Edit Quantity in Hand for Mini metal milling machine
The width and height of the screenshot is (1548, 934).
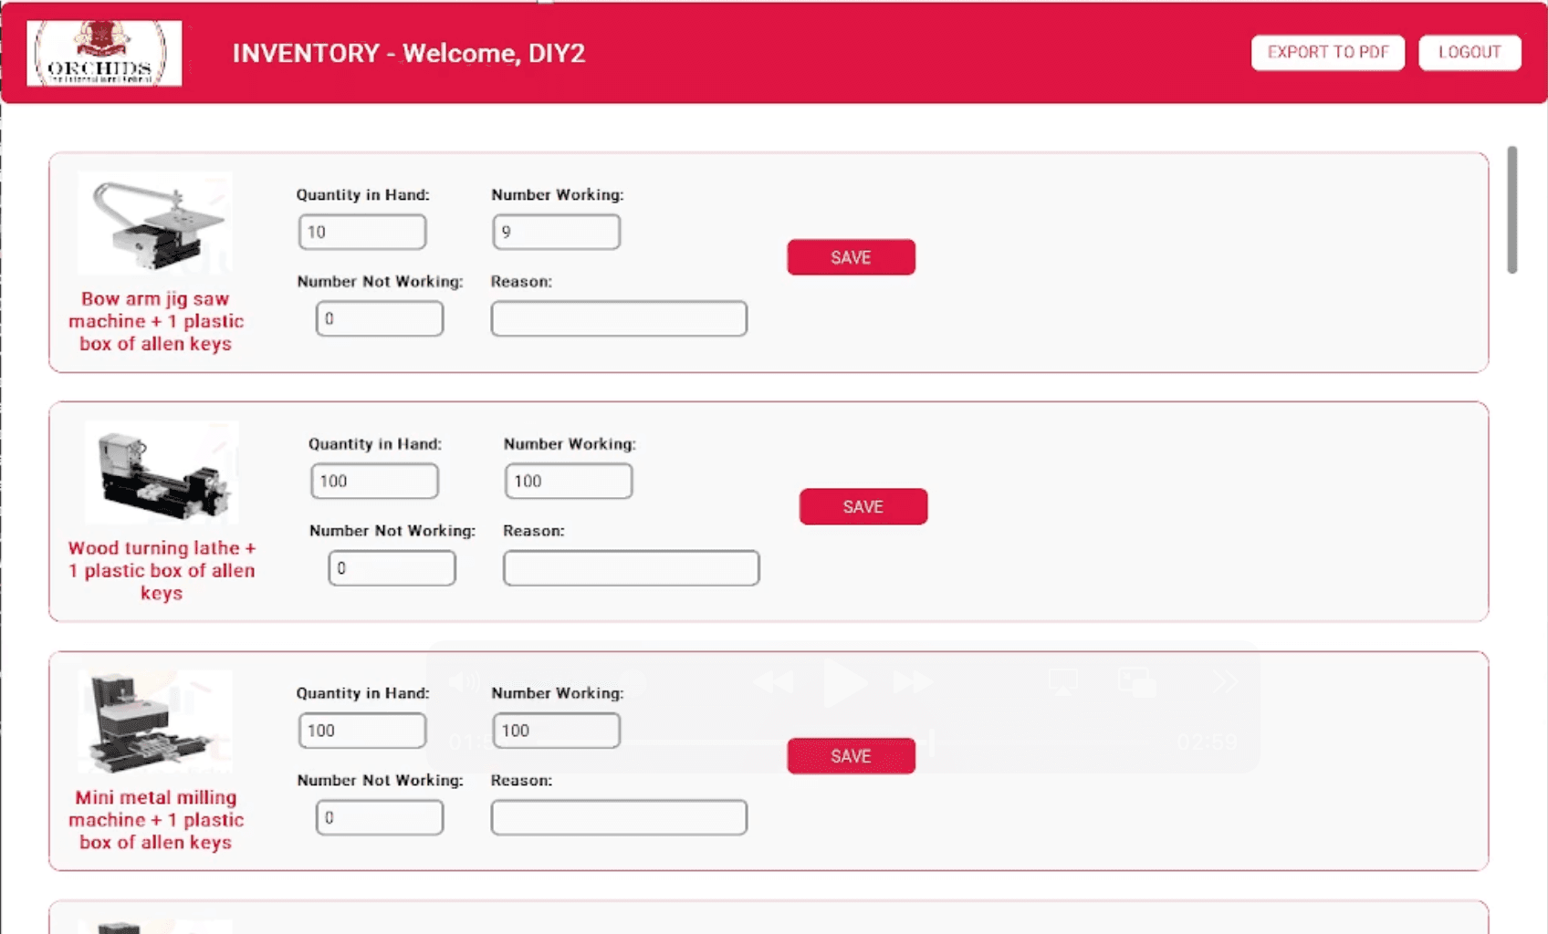(x=362, y=731)
